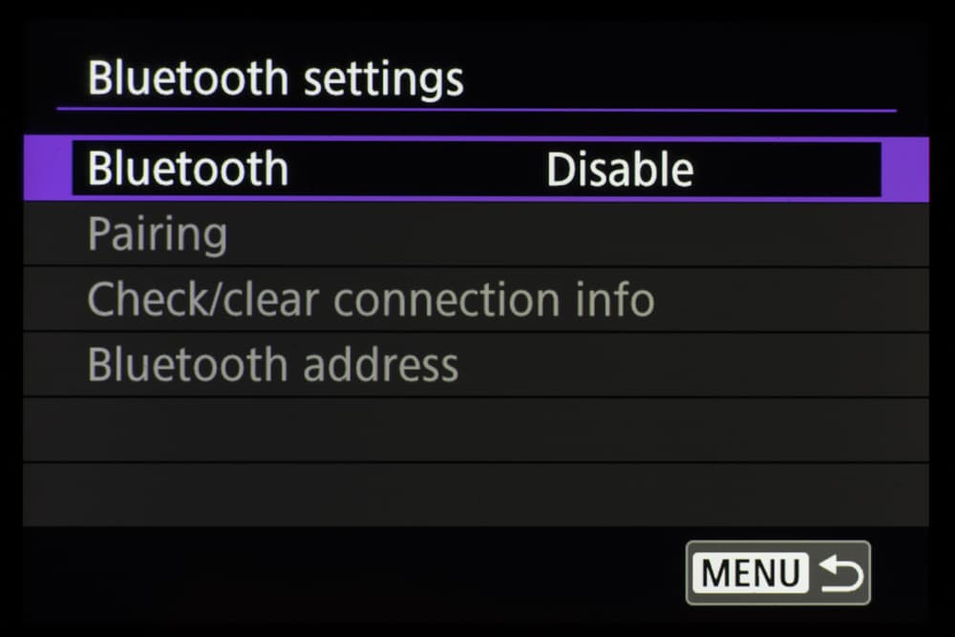Tap the purple right edge of selected row
The image size is (955, 637).
click(x=904, y=169)
